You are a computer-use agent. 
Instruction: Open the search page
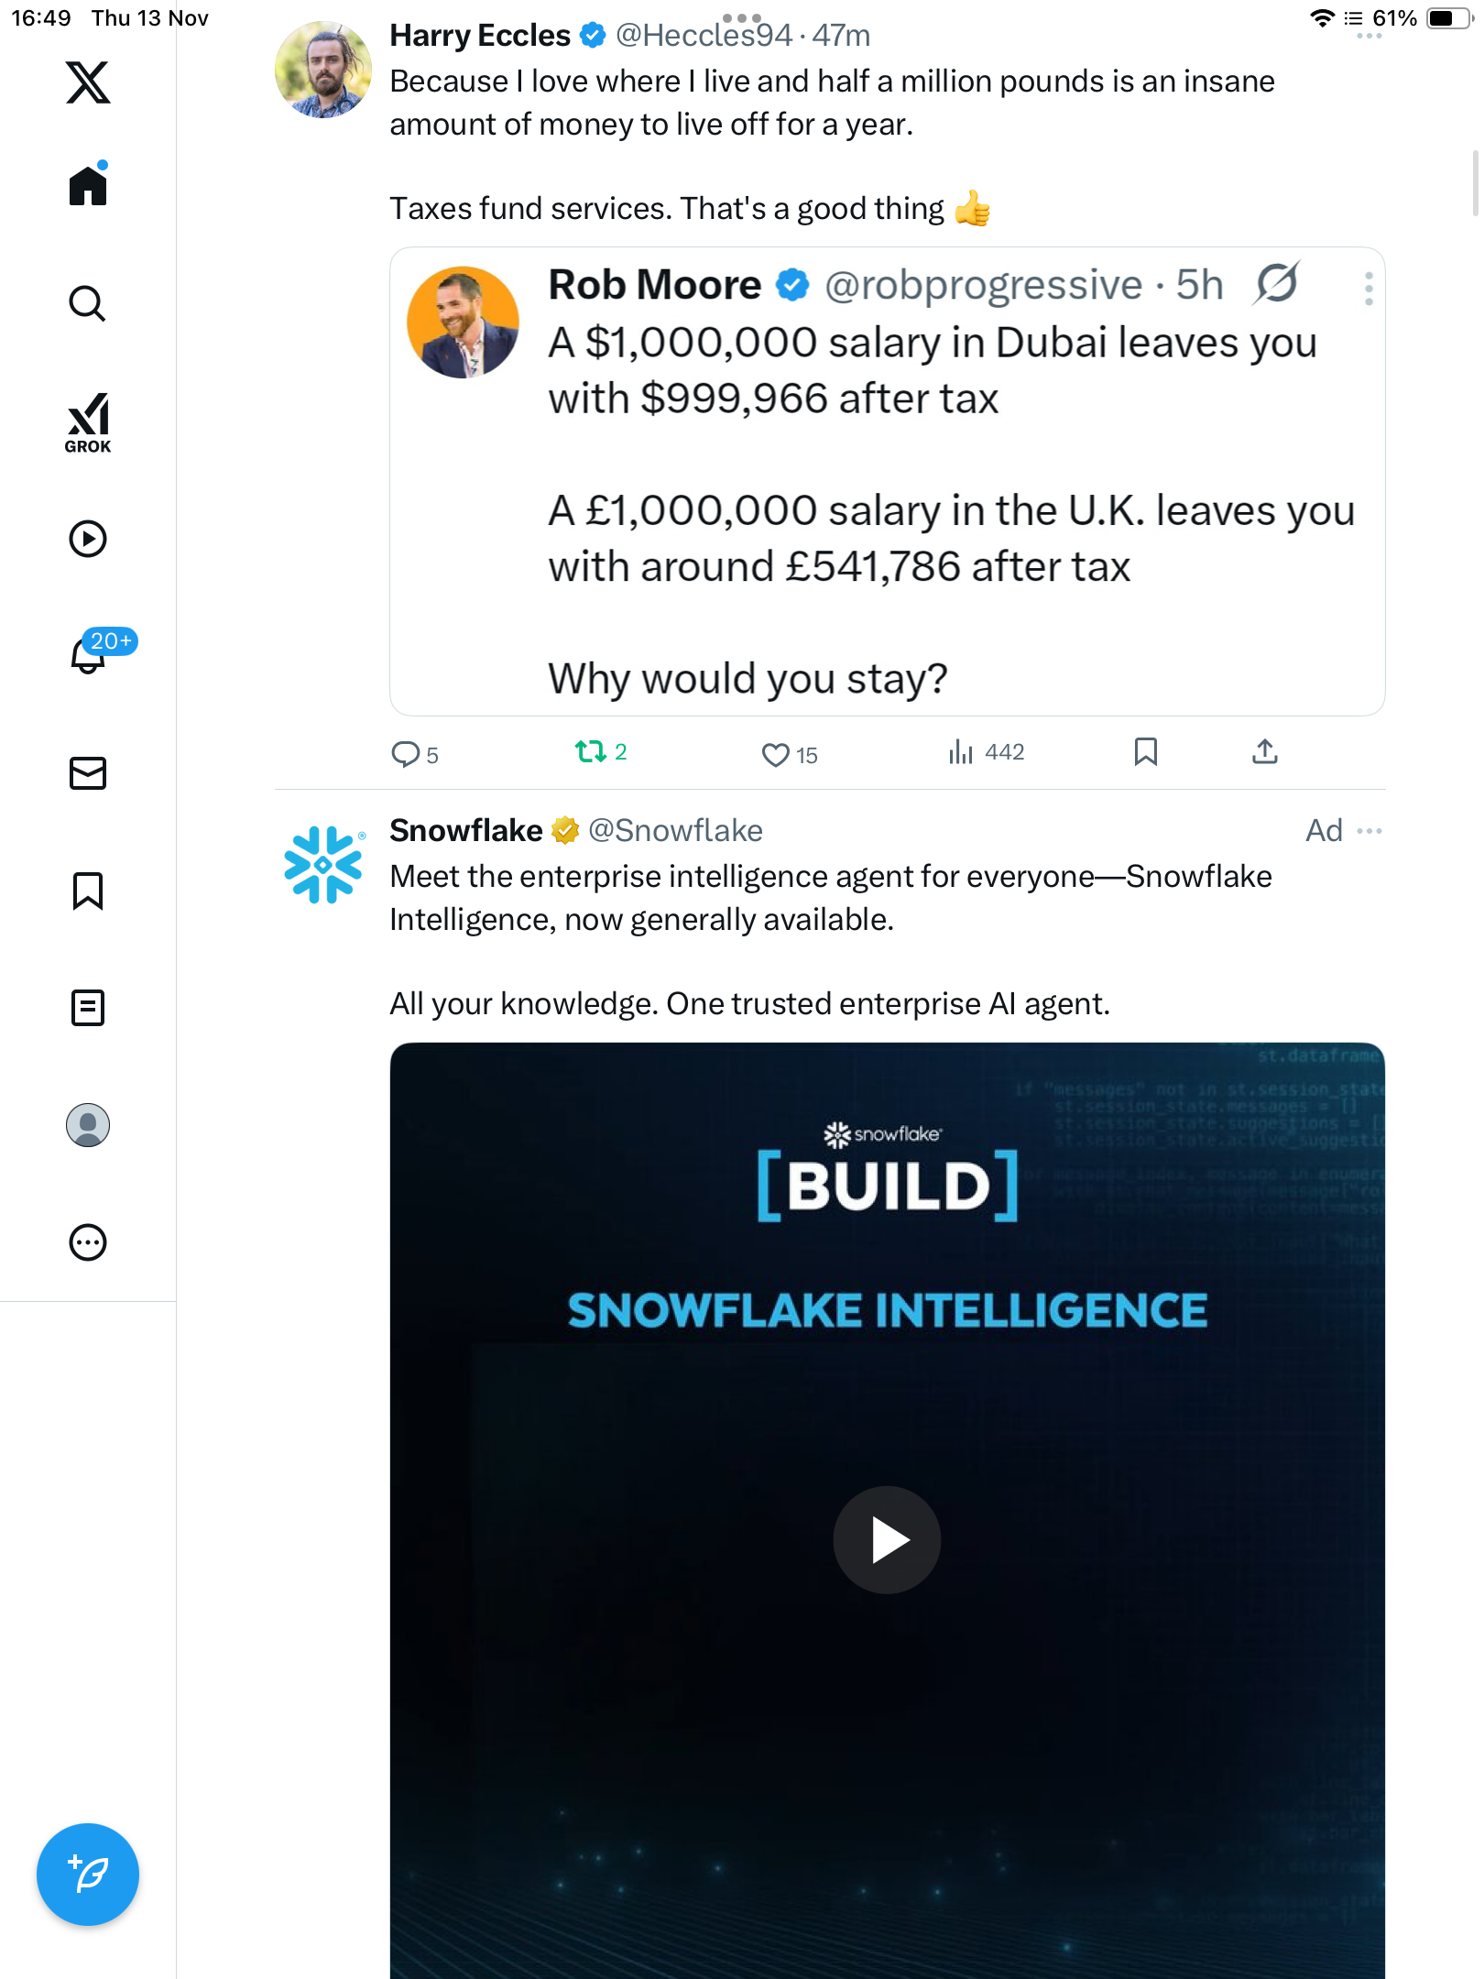click(x=88, y=304)
